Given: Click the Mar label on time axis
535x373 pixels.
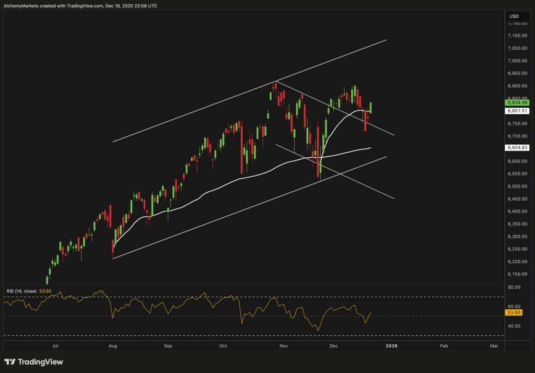Looking at the screenshot, I should coord(494,346).
